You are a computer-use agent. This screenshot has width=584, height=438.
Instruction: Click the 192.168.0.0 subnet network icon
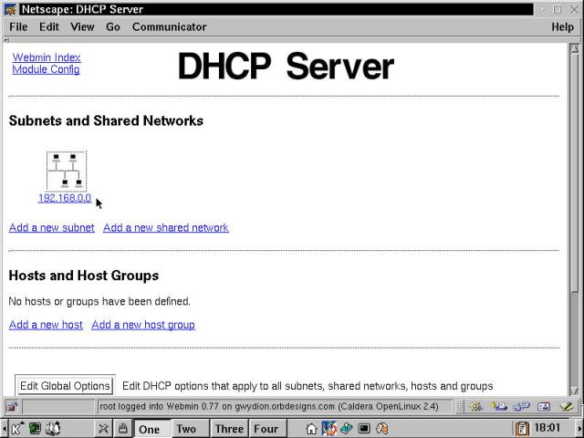pyautogui.click(x=66, y=171)
